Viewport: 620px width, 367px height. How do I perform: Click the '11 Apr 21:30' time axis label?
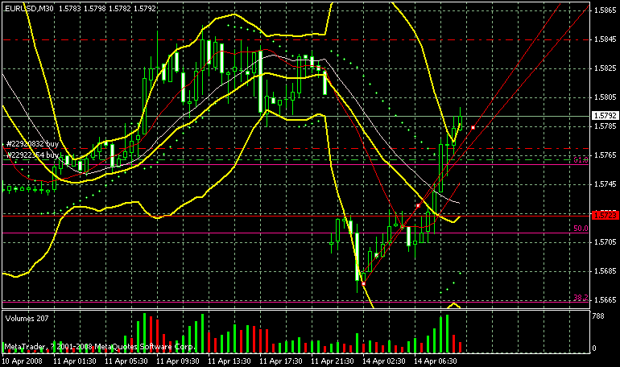tap(333, 361)
